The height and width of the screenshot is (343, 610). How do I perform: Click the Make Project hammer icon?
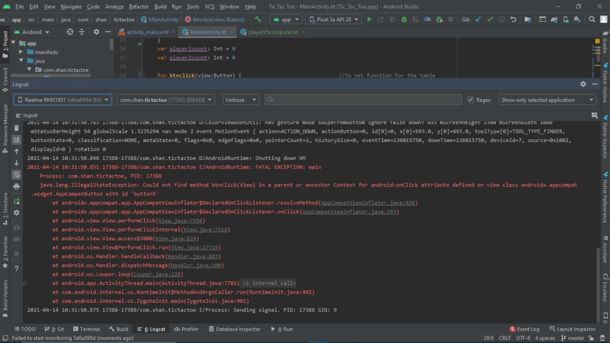point(258,19)
